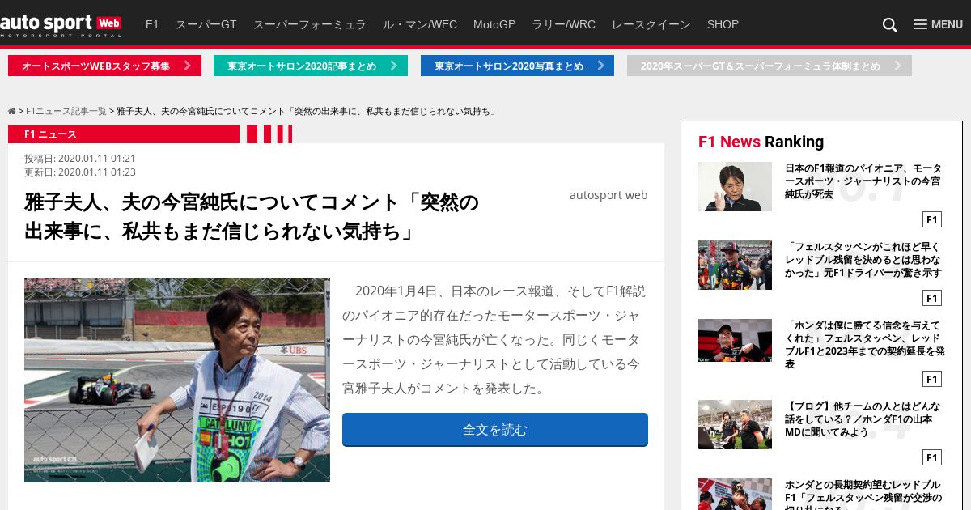Click F1 tag under ホンダ信念 ranking item
Image resolution: width=971 pixels, height=510 pixels.
[932, 379]
